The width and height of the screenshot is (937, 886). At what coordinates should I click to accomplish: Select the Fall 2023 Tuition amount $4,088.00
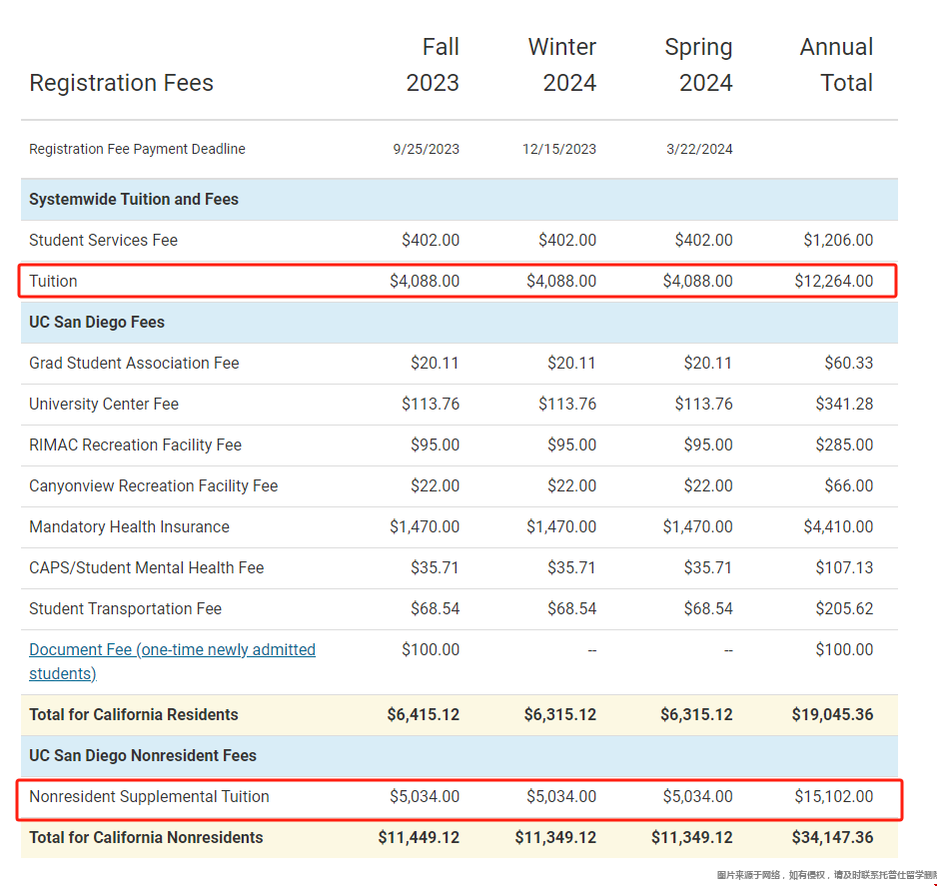click(x=425, y=281)
